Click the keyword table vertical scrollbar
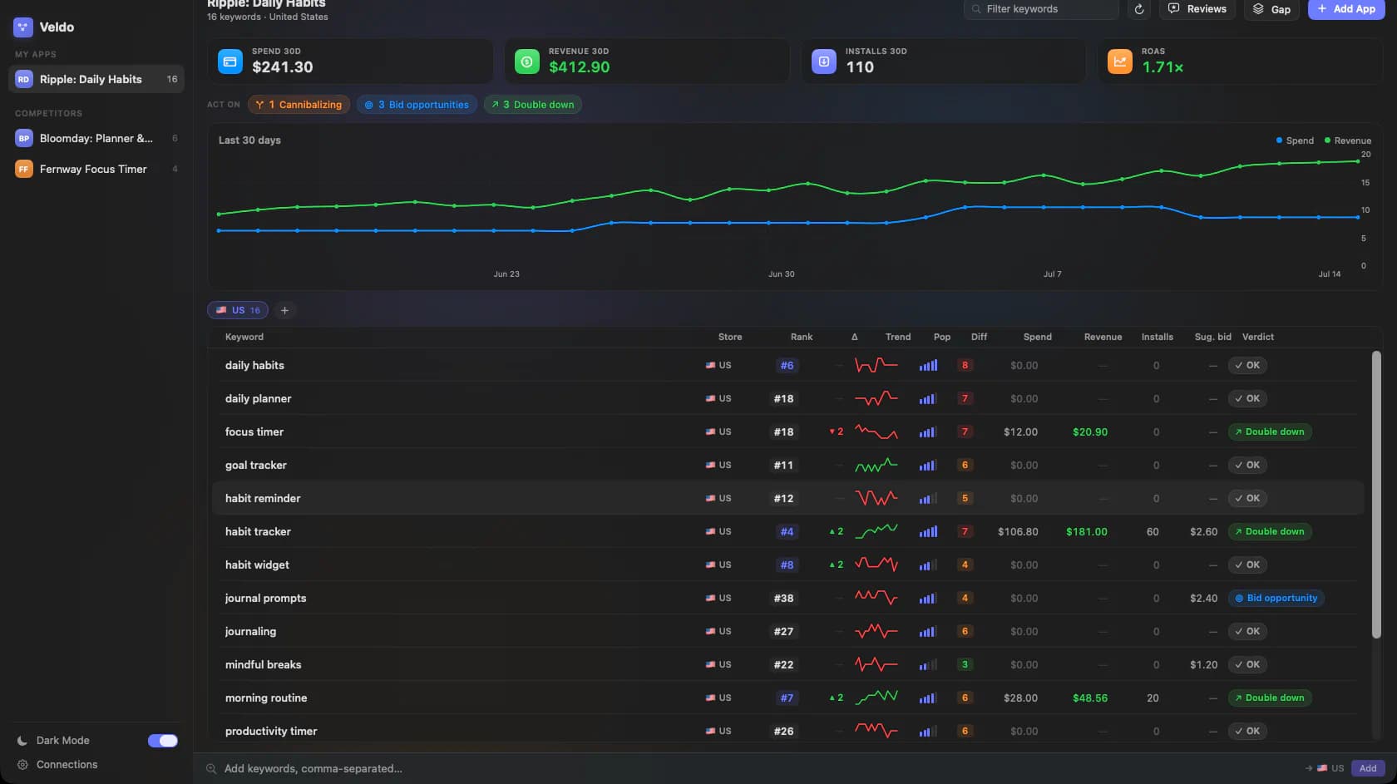The height and width of the screenshot is (784, 1397). (1376, 495)
